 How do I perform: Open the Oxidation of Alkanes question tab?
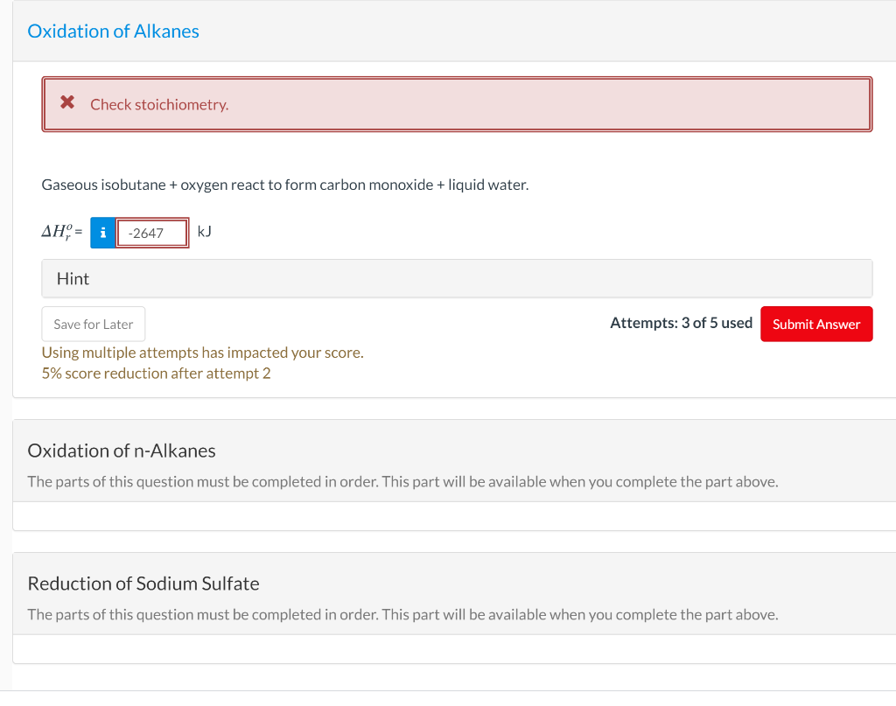click(x=113, y=31)
